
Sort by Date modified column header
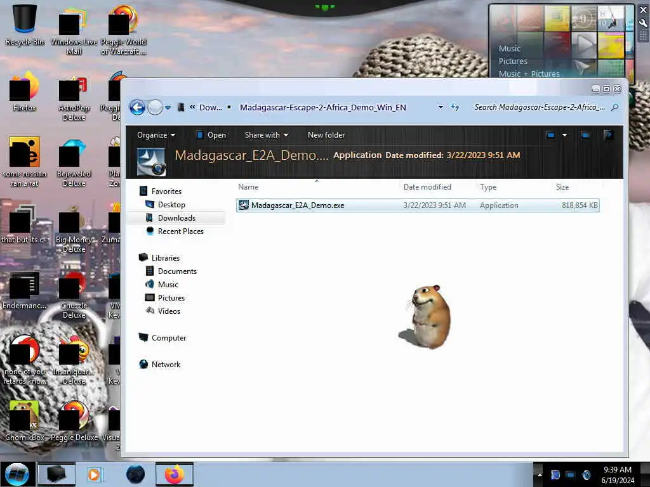click(427, 187)
